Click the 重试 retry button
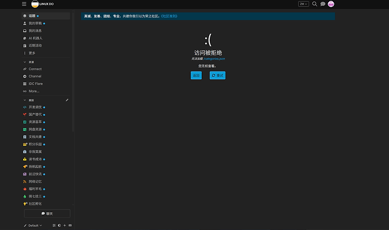Viewport: 389px width, 230px height. [218, 75]
